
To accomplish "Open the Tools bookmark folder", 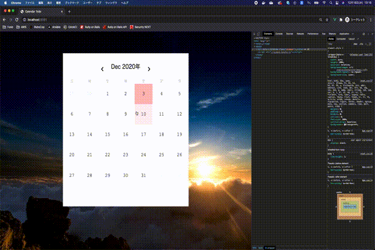I will (8, 27).
